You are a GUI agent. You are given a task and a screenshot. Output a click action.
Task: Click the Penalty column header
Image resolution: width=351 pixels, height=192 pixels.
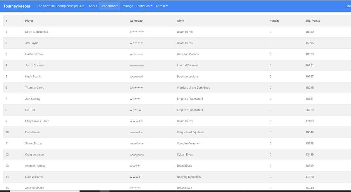275,21
